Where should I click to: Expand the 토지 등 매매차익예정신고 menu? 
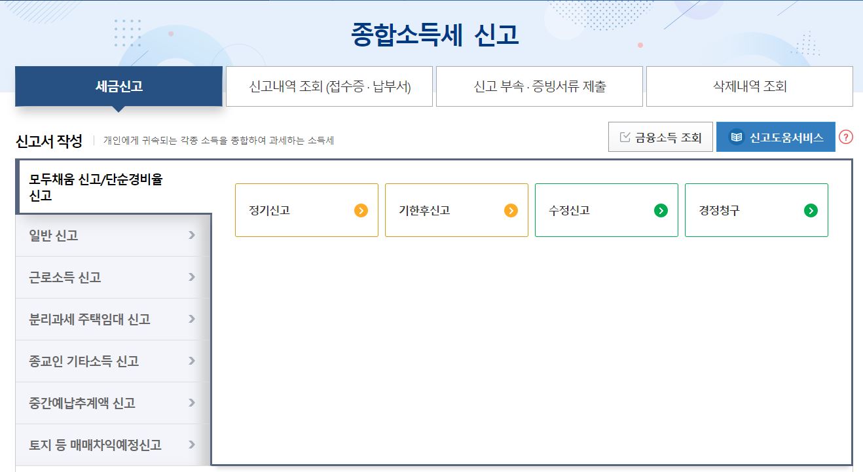111,445
